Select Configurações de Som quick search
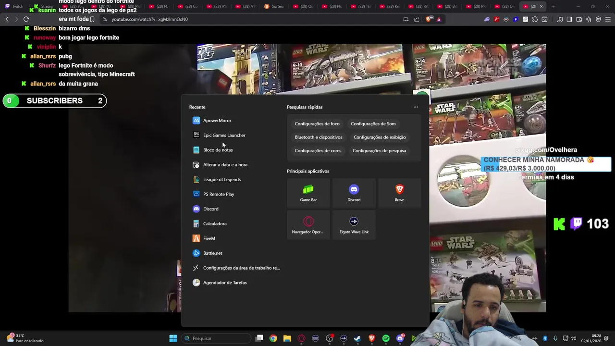615x346 pixels. 373,124
